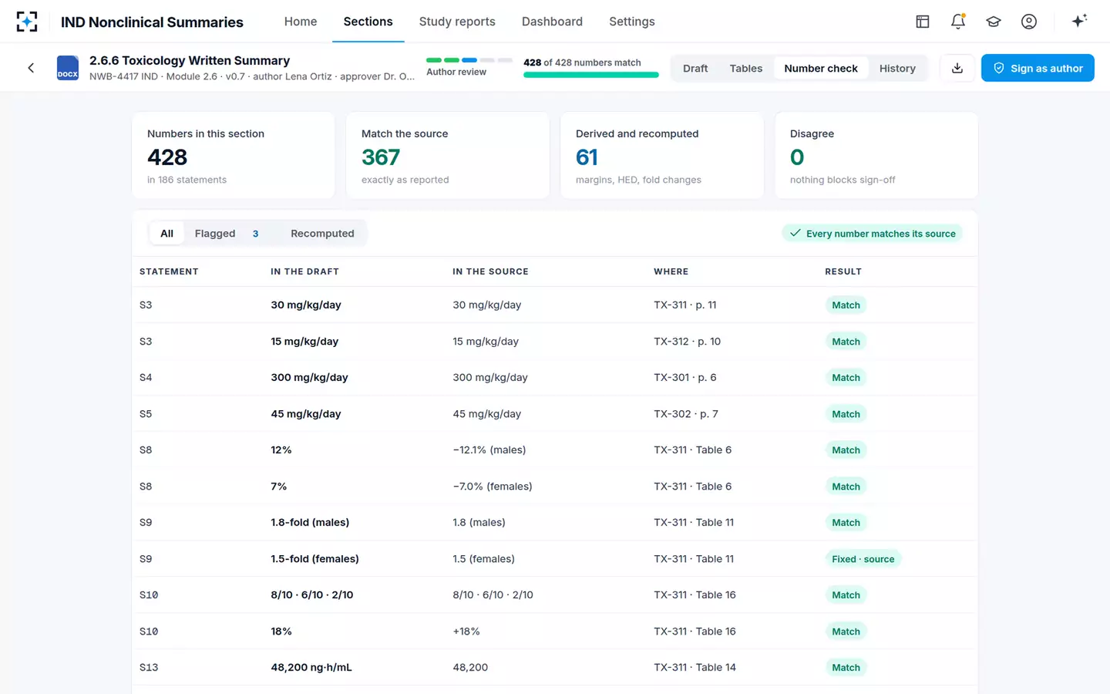Click the 1.5-fold (females) draft value
1110x694 pixels.
pos(314,559)
